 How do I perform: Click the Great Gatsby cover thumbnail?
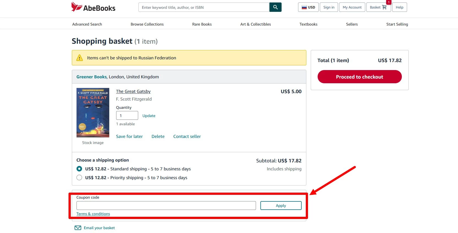pos(93,113)
